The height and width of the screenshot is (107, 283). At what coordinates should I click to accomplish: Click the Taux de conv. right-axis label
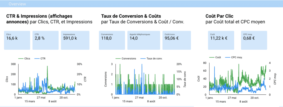pyautogui.click(x=185, y=79)
